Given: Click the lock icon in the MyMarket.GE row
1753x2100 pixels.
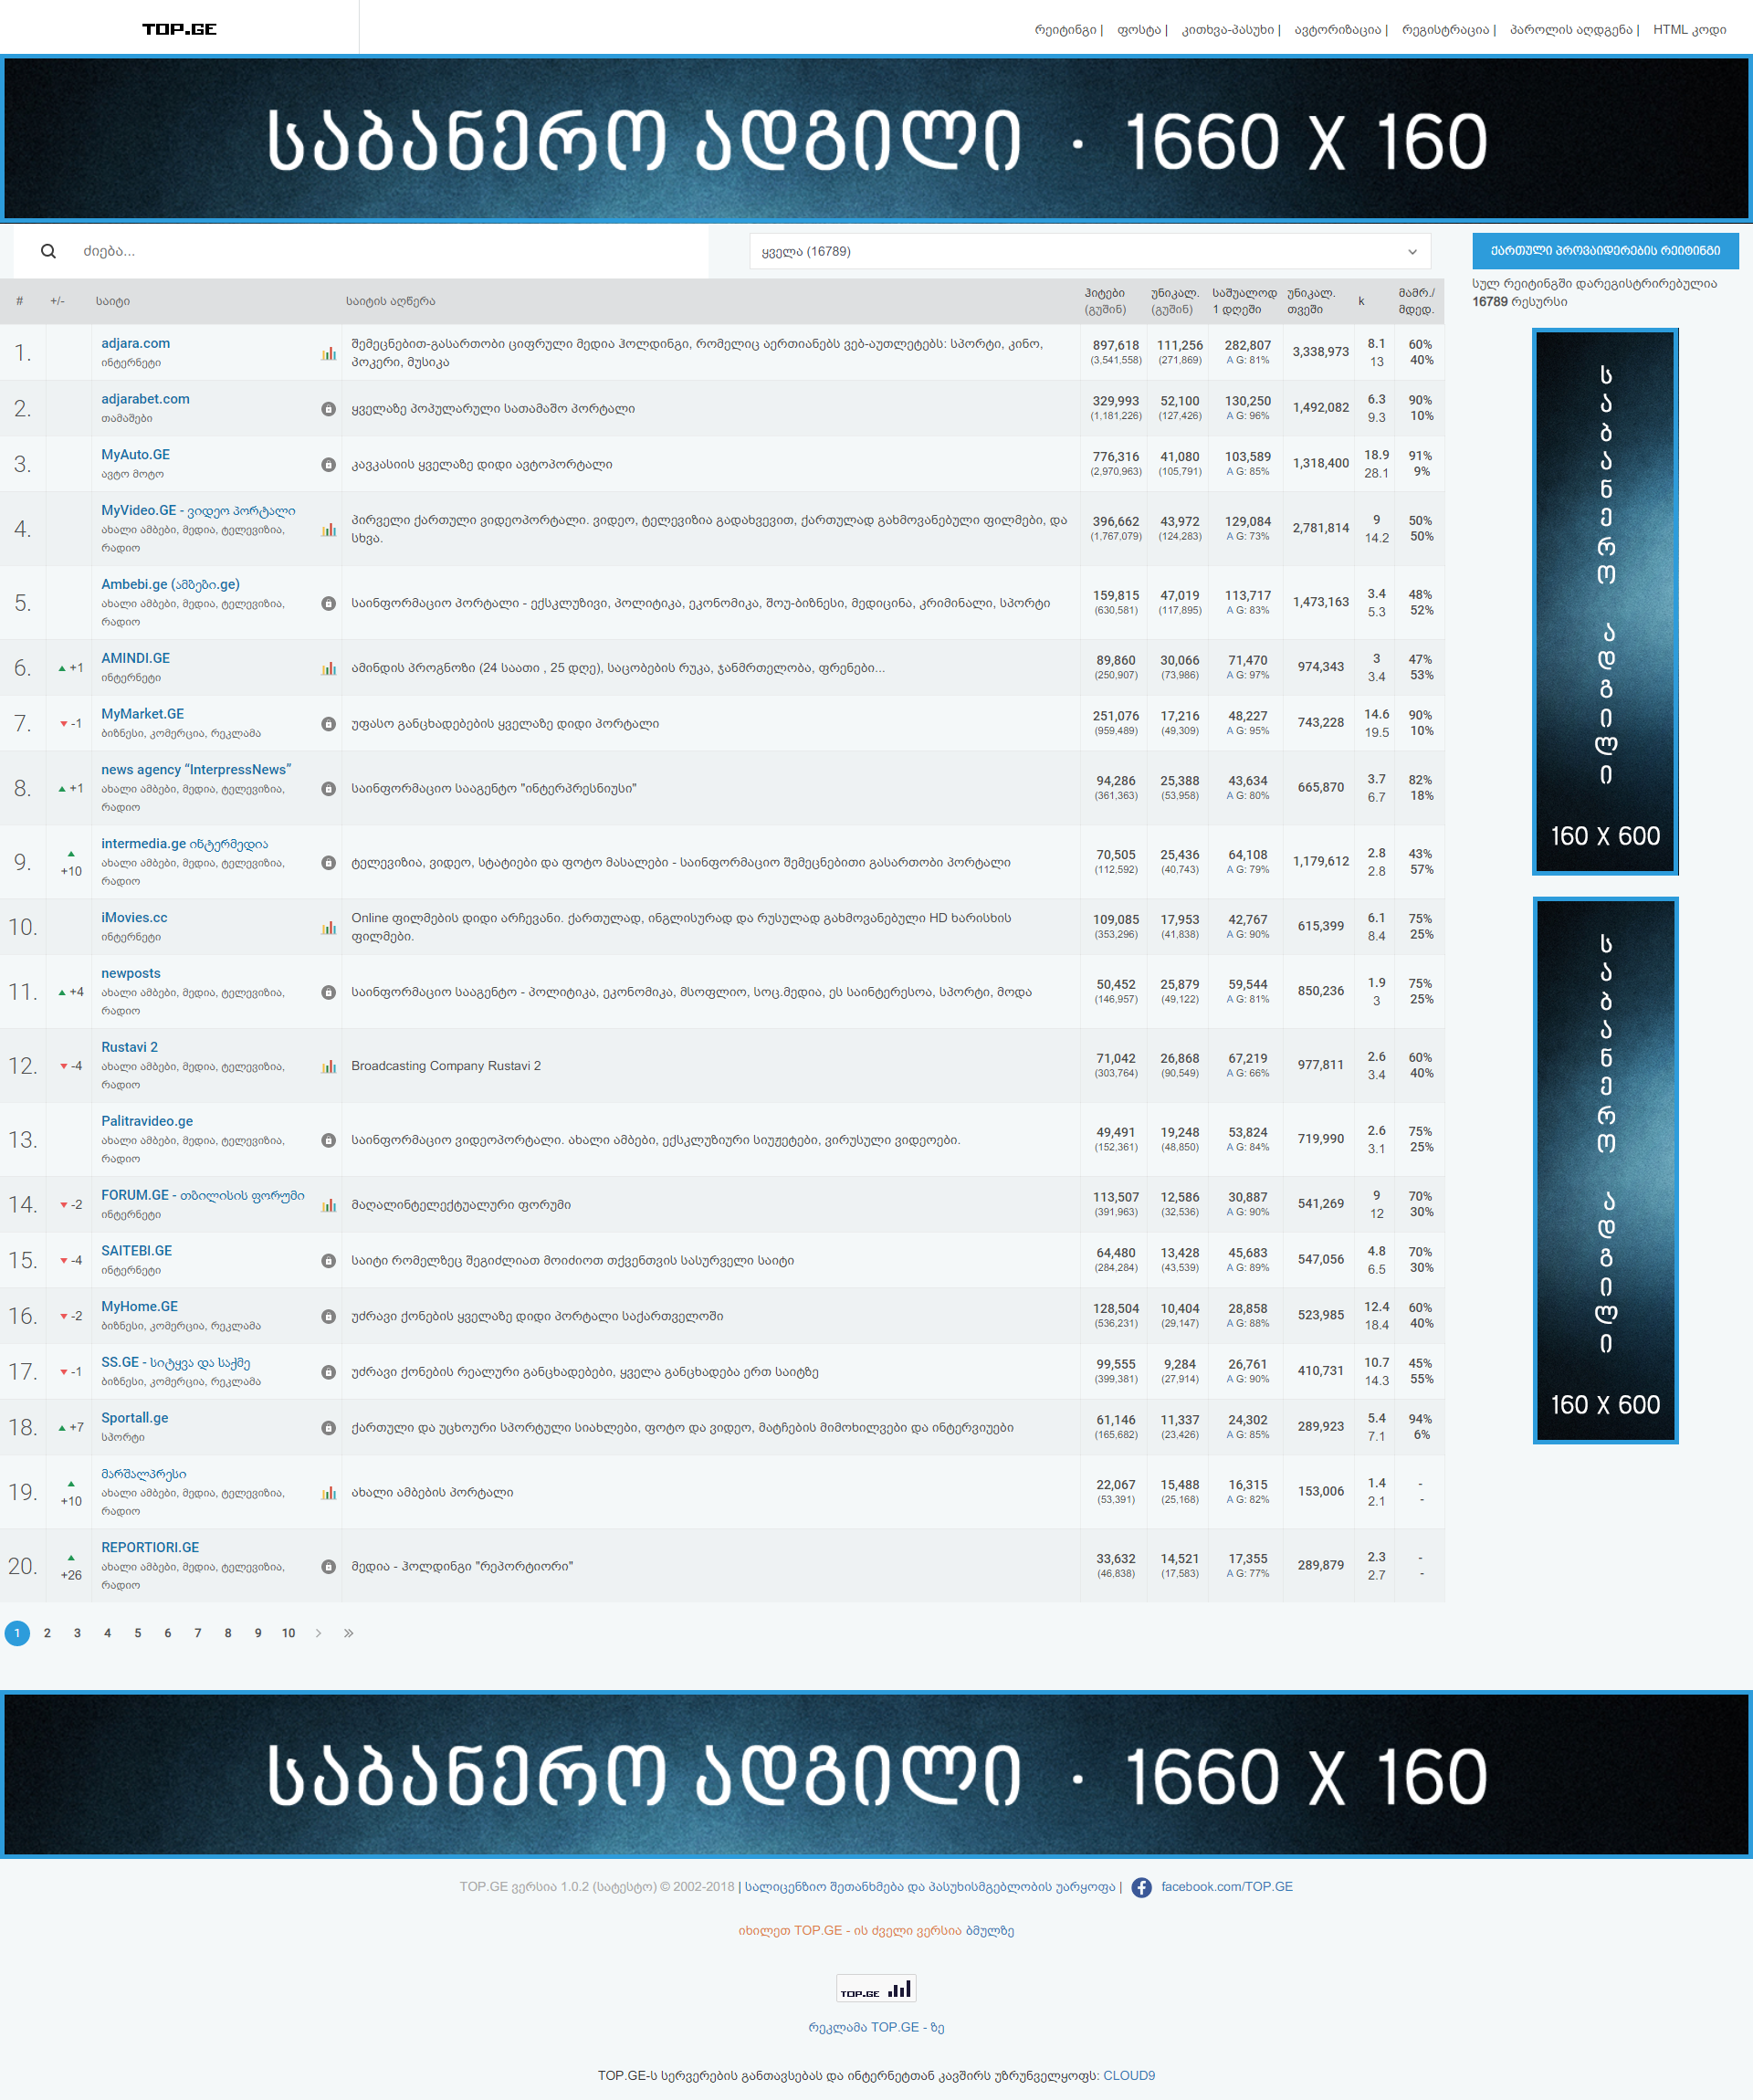Looking at the screenshot, I should 328,724.
